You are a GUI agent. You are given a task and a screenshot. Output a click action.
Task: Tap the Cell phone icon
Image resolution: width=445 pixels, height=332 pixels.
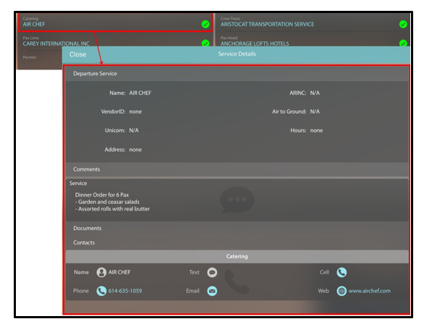point(342,273)
